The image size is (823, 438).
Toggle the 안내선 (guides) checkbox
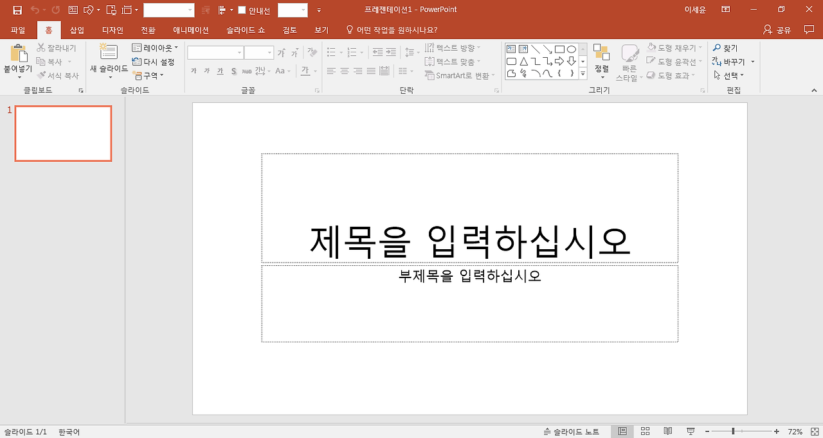(x=242, y=10)
